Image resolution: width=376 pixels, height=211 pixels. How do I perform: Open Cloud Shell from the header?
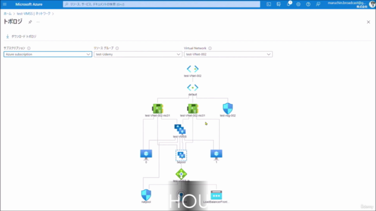pyautogui.click(x=269, y=4)
